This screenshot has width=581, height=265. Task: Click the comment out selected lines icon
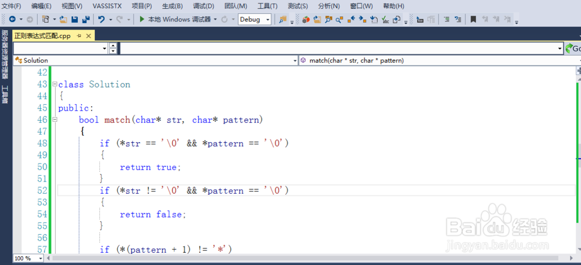[x=447, y=19]
